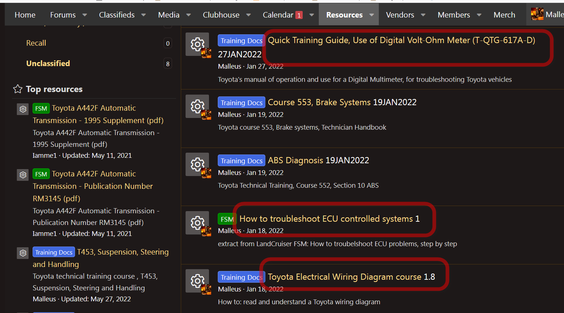Select the Recall category
Viewport: 564px width, 313px height.
point(36,43)
